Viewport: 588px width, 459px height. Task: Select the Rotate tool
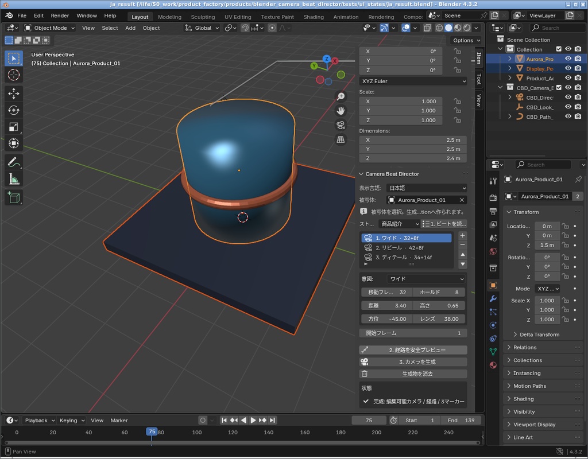tap(14, 110)
